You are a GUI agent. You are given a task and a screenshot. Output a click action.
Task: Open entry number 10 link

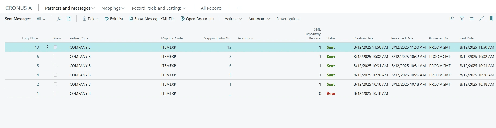coord(37,47)
